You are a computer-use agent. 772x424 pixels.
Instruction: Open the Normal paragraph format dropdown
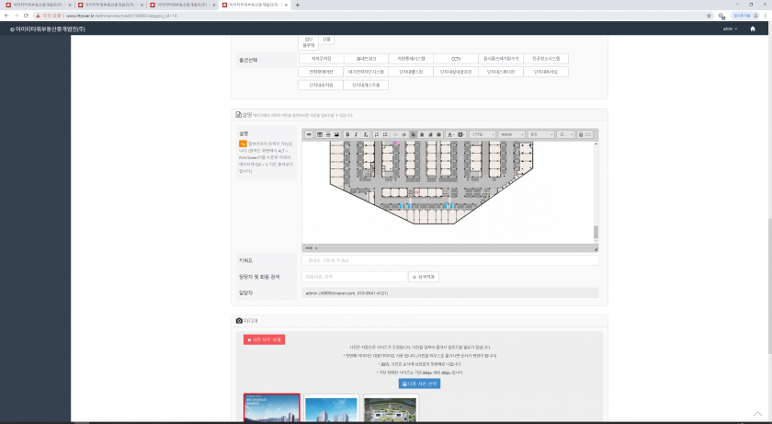pyautogui.click(x=511, y=134)
